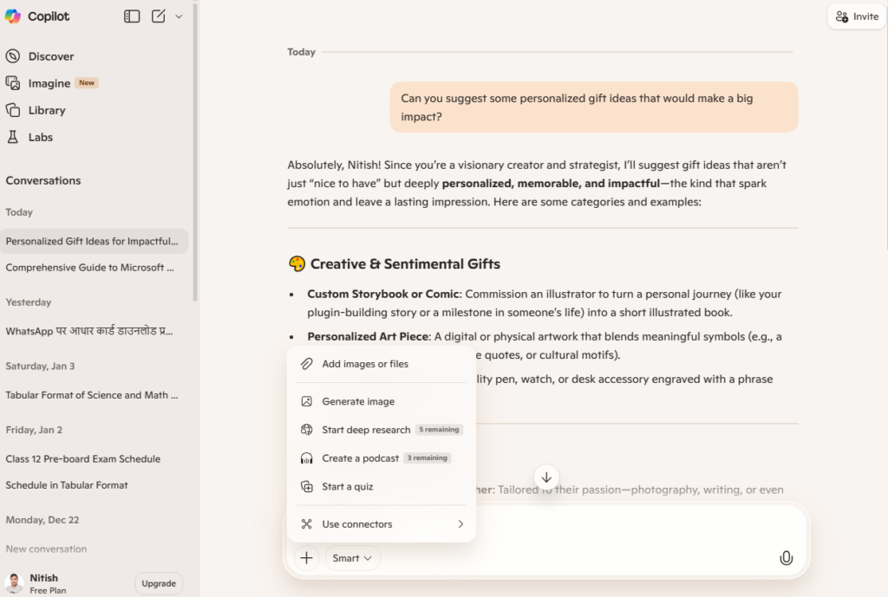Open the Smart mode dropdown
This screenshot has width=888, height=597.
(x=352, y=558)
